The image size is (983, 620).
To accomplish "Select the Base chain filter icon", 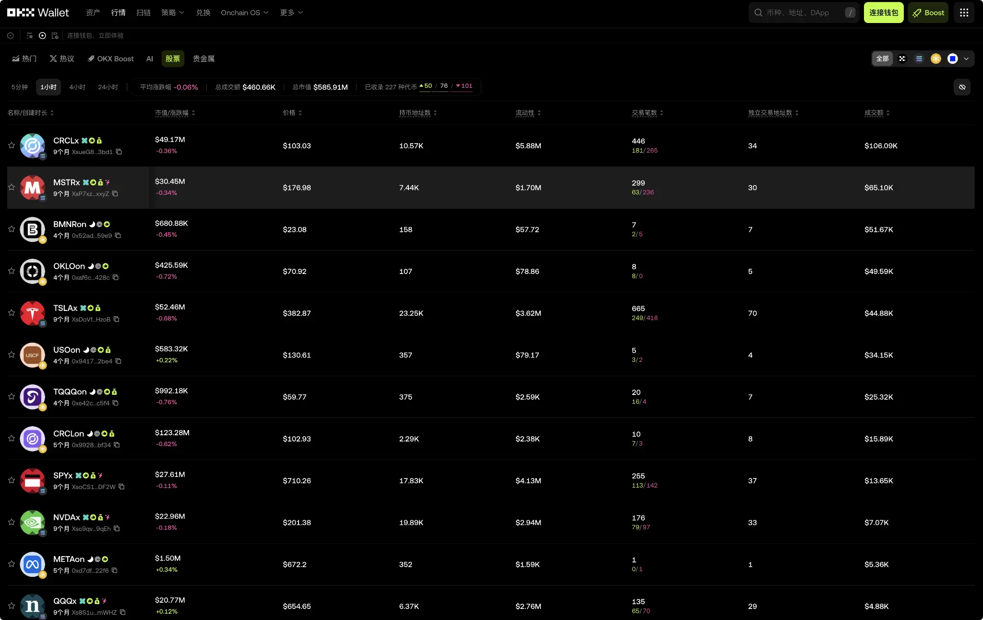I will point(952,59).
